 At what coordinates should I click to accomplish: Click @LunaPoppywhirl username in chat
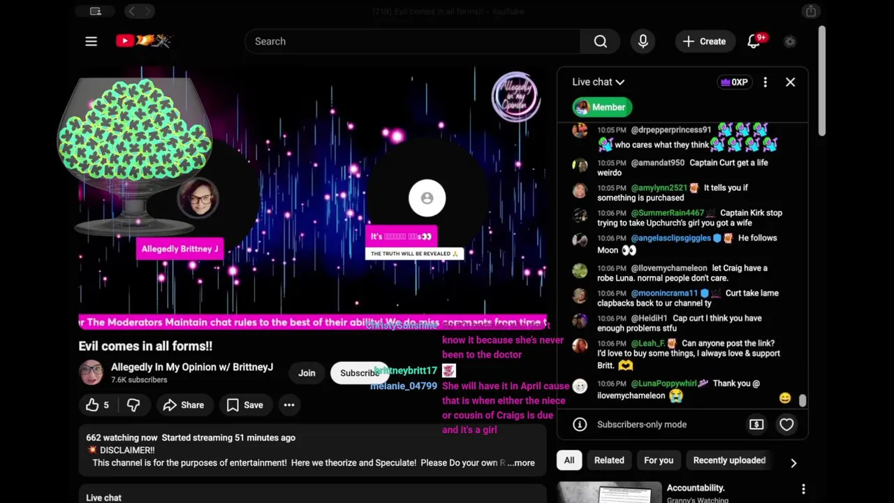(664, 384)
